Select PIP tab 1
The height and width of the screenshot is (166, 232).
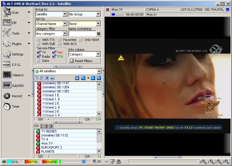[42, 126]
